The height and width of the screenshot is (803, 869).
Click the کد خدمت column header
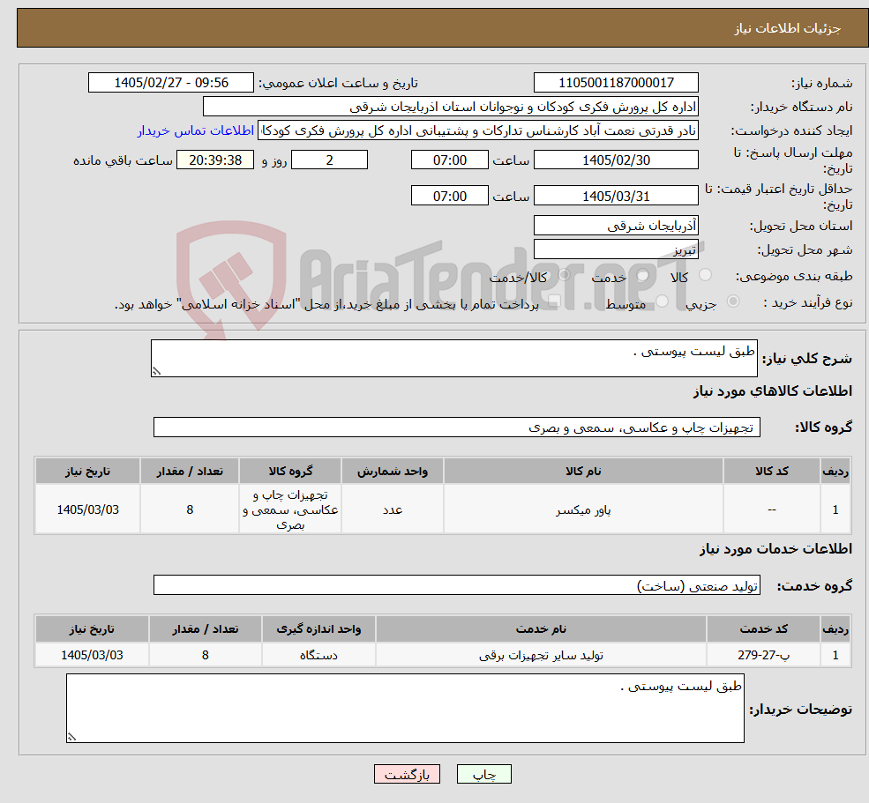(763, 629)
